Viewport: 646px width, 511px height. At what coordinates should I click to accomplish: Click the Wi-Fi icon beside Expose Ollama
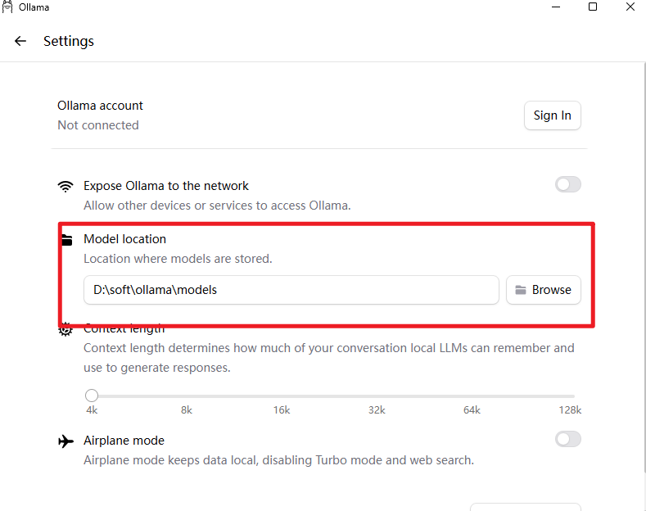click(x=66, y=186)
